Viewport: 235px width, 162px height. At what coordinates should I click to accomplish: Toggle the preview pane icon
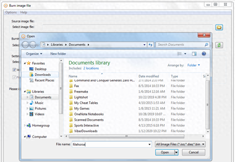tap(194, 54)
